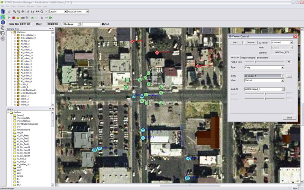This screenshot has width=304, height=190.
Task: Click the Discover button
Action: [251, 43]
